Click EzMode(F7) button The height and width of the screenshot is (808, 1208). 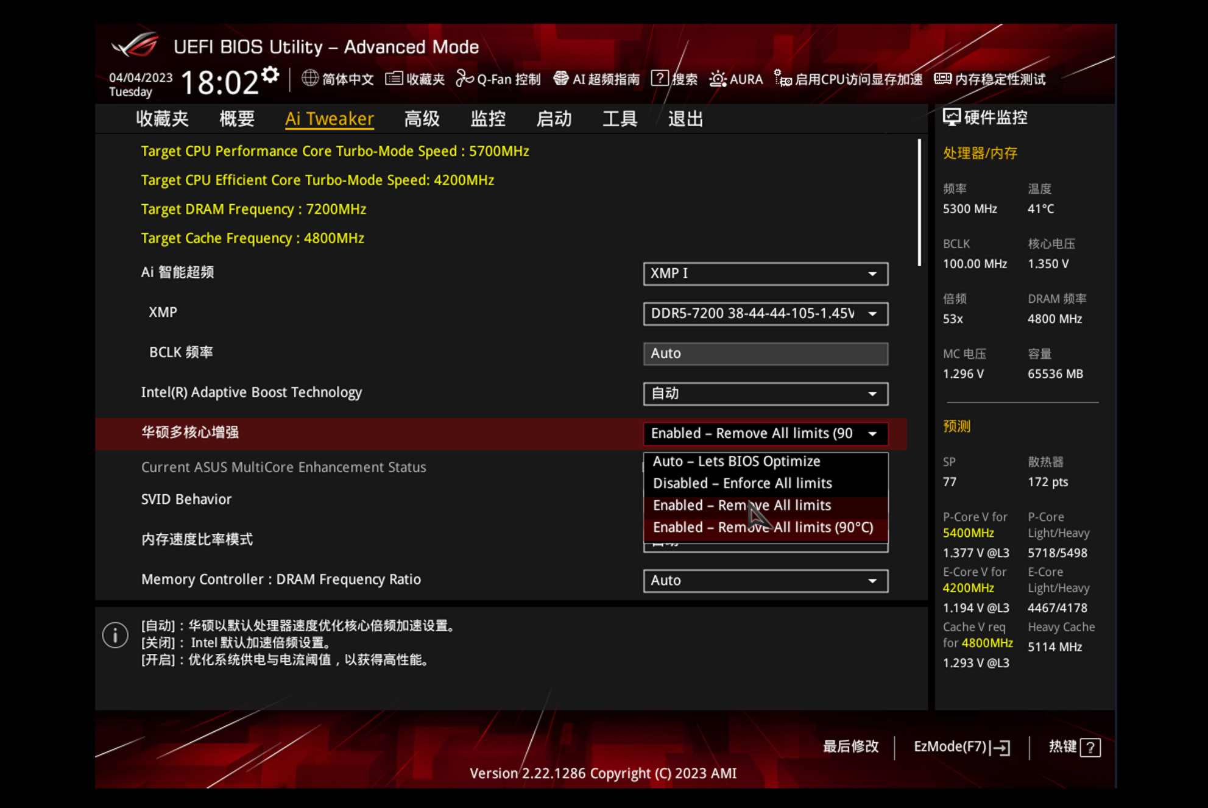pos(961,747)
